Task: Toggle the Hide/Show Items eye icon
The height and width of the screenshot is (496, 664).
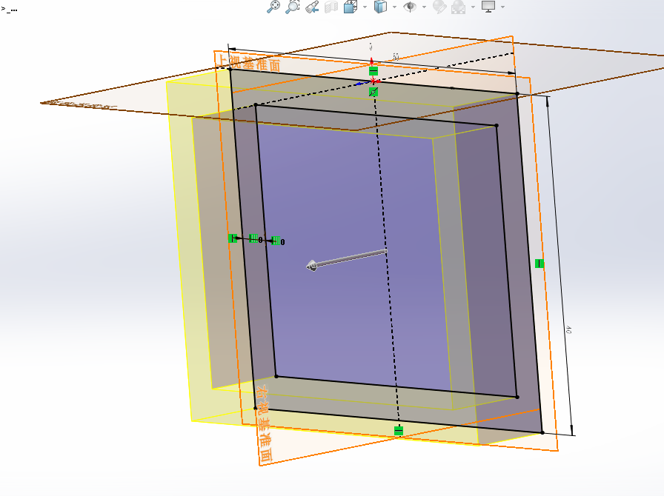Action: tap(409, 7)
